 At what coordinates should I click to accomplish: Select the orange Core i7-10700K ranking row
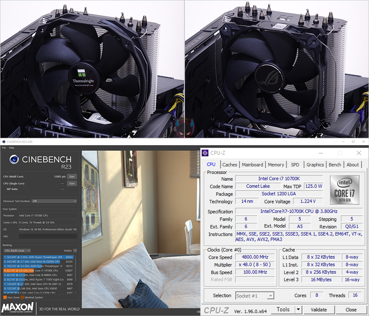point(38,271)
